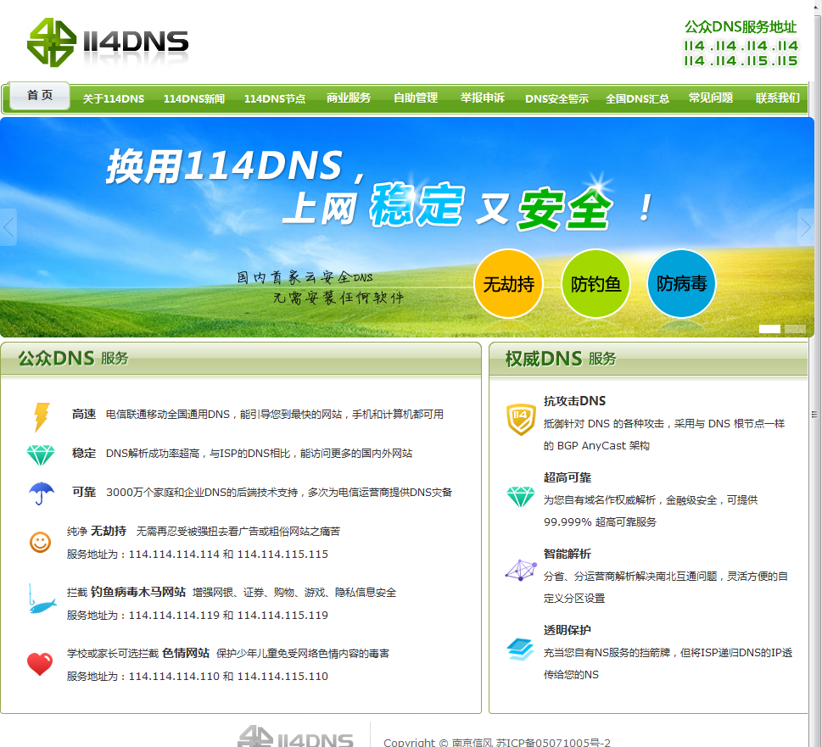Show previous banner slide with left arrow
Image resolution: width=822 pixels, height=747 pixels.
8,227
